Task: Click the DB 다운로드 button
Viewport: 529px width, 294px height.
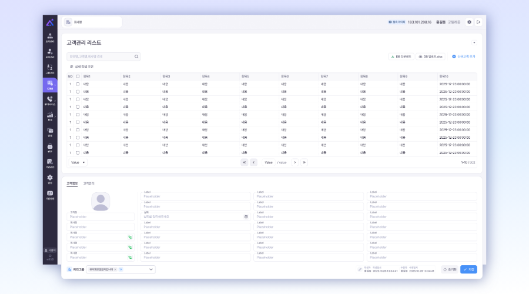Action: click(x=401, y=56)
